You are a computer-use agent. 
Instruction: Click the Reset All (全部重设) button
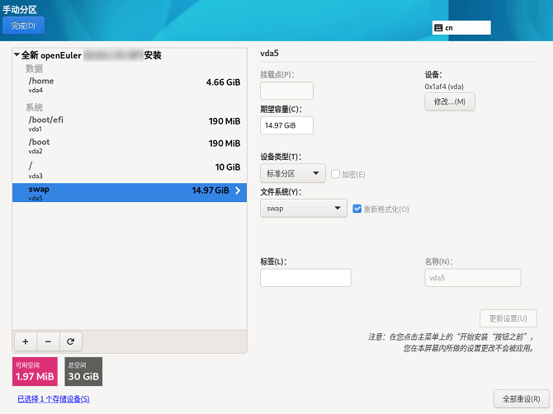(x=520, y=399)
